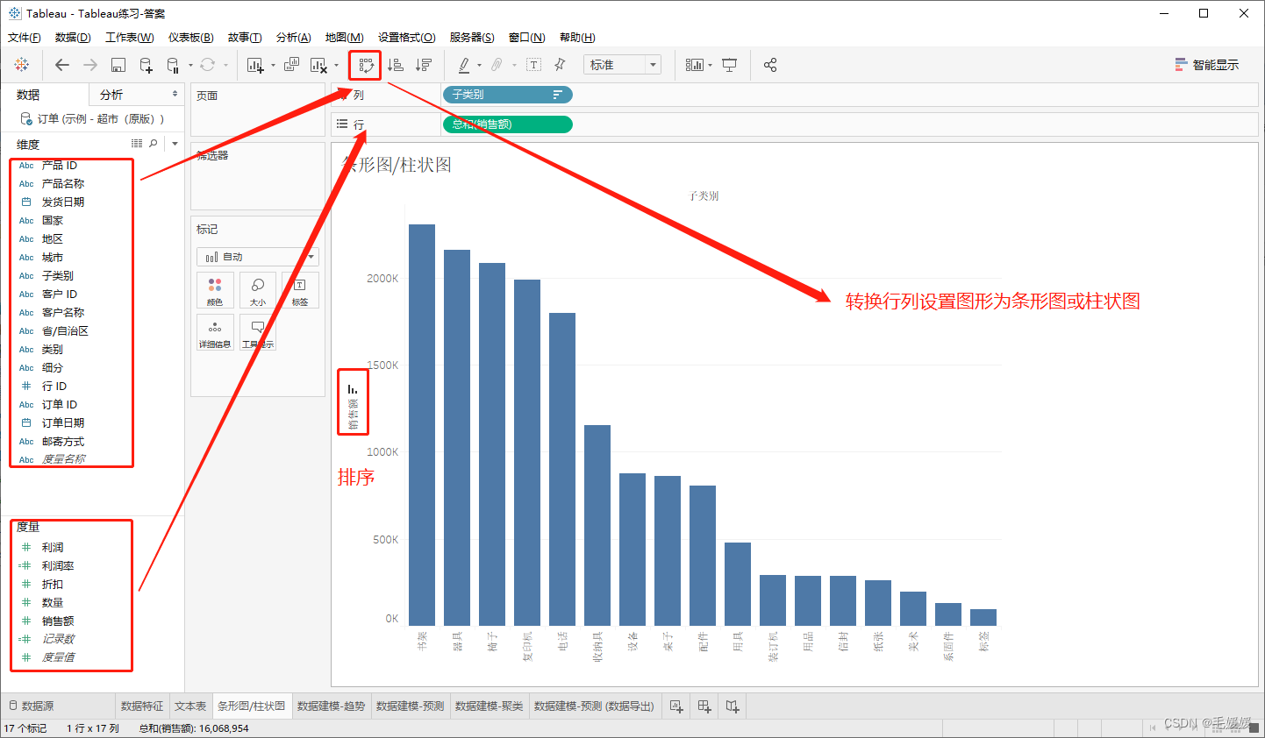Click the 详细信息 marks card button
This screenshot has width=1265, height=738.
(215, 333)
